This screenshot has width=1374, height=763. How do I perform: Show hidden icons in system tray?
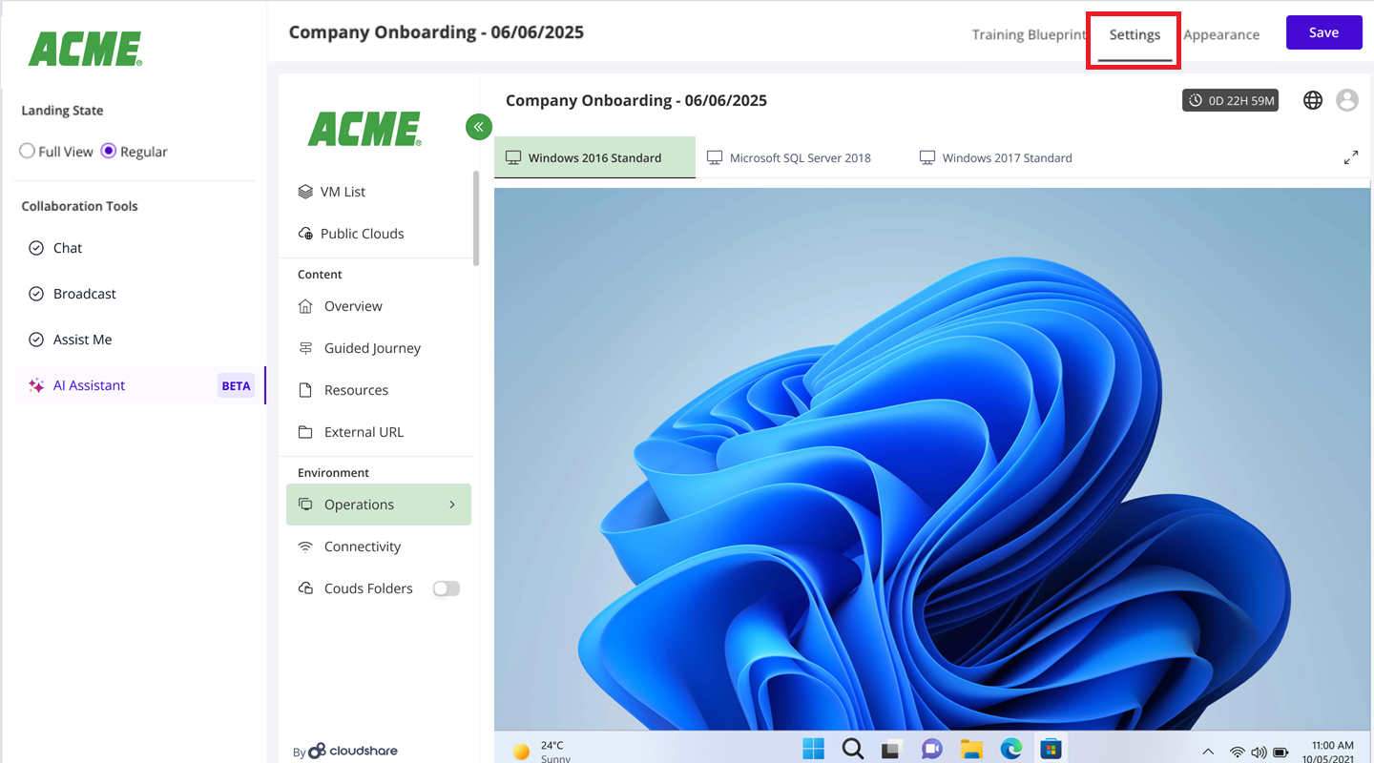coord(1208,753)
